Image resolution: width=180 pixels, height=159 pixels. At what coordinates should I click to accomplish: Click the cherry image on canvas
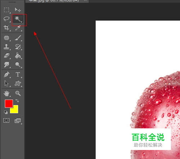point(155,115)
